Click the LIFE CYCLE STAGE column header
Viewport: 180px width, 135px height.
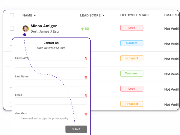click(x=135, y=15)
